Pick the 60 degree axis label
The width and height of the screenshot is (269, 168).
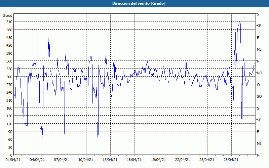coord(10,139)
